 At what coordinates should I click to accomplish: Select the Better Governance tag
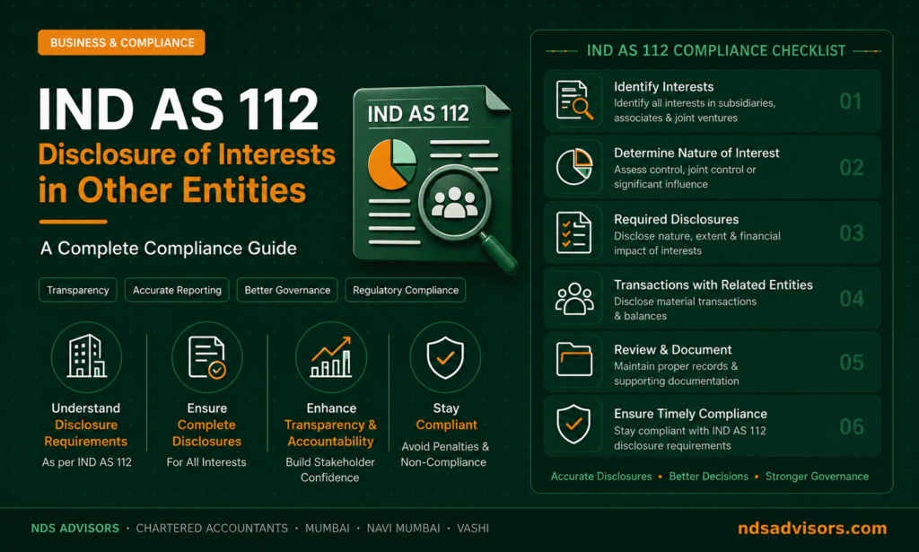pos(287,290)
